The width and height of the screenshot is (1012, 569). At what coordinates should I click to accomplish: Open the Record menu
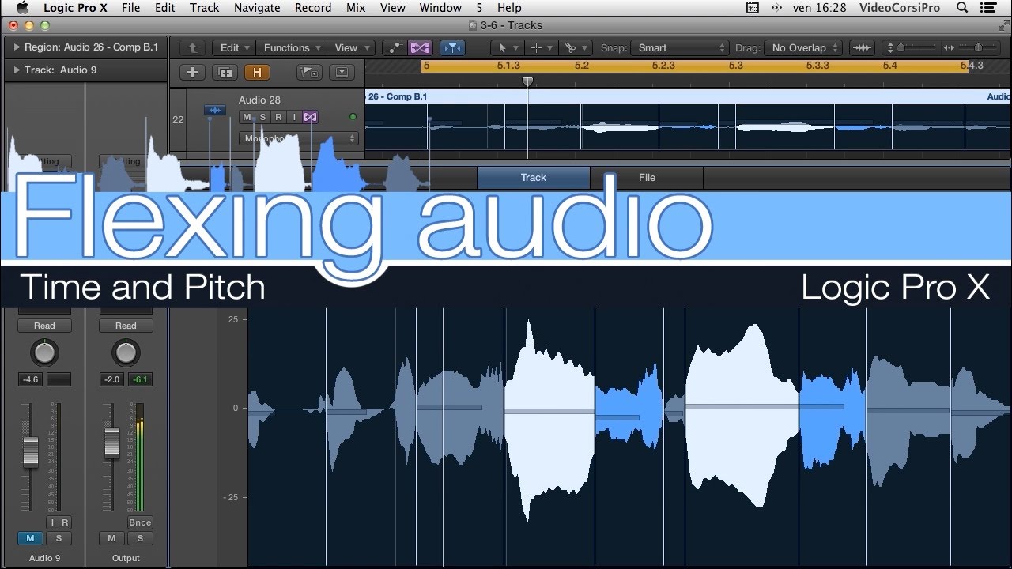coord(313,8)
